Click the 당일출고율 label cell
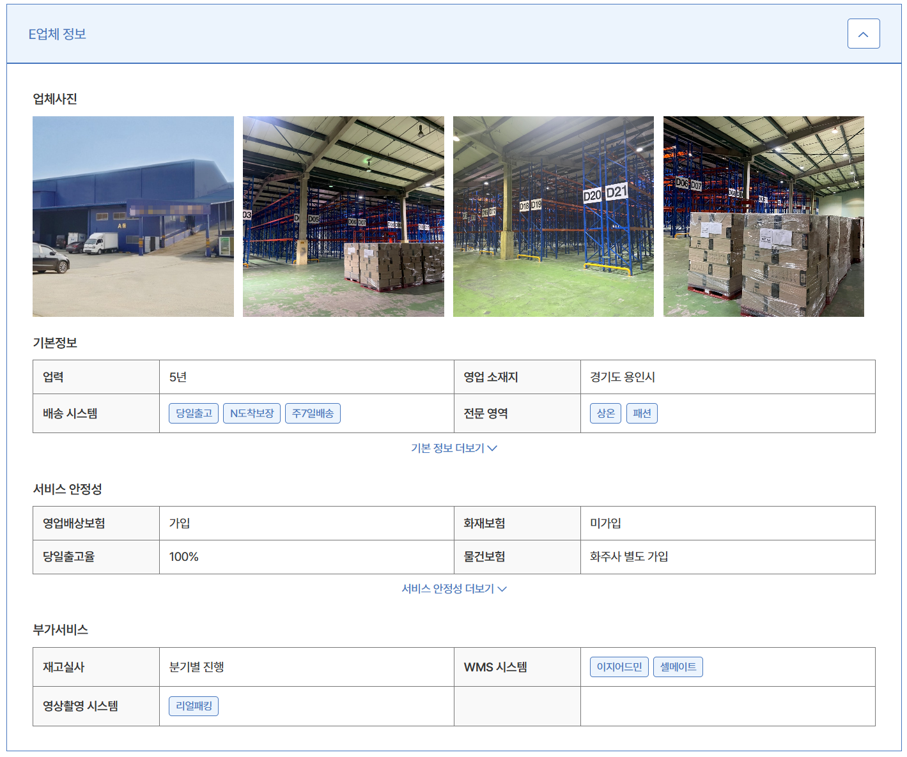Viewport: 907px width, 757px height. point(96,557)
